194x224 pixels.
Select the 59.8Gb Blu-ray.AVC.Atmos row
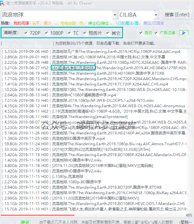tap(94, 144)
